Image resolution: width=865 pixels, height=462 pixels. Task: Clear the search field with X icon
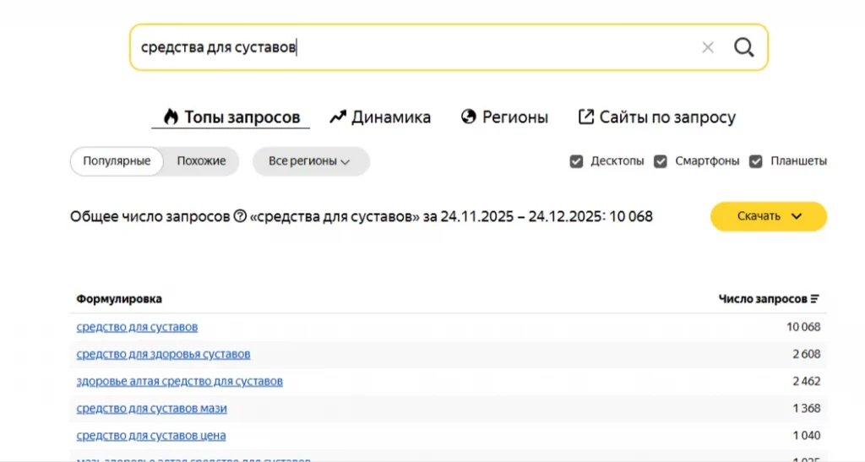pos(708,47)
